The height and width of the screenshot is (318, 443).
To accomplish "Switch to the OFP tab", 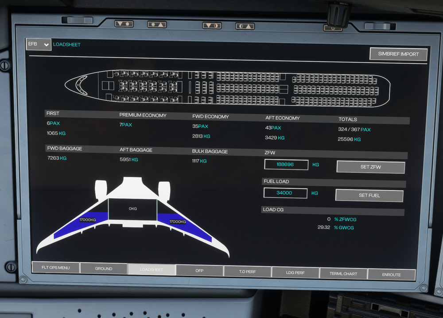I will tap(199, 270).
